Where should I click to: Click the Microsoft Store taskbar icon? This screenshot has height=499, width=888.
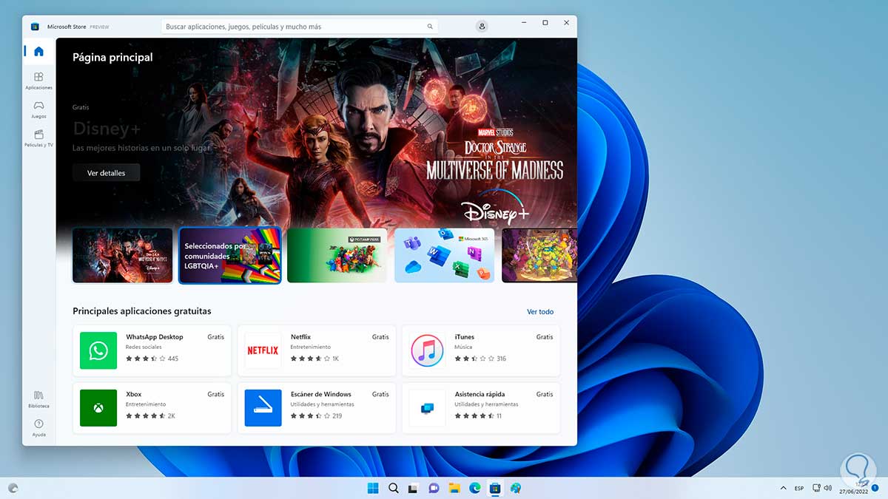[495, 488]
